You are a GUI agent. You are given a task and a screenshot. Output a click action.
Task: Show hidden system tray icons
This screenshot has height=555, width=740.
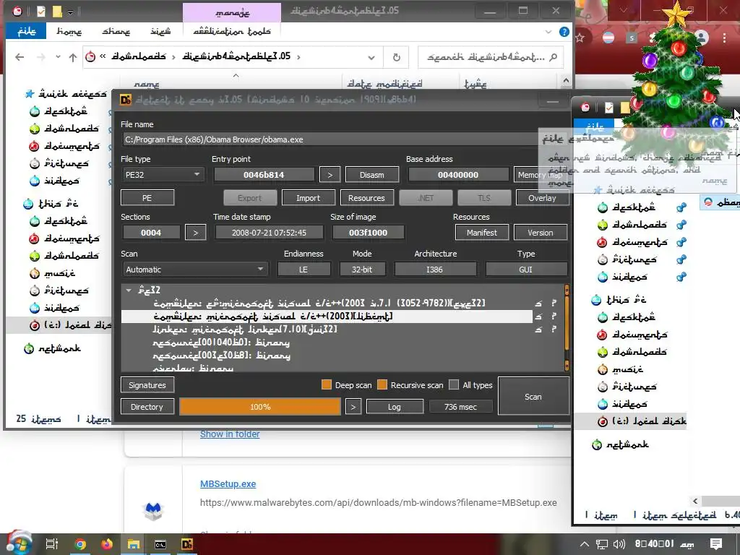click(584, 544)
